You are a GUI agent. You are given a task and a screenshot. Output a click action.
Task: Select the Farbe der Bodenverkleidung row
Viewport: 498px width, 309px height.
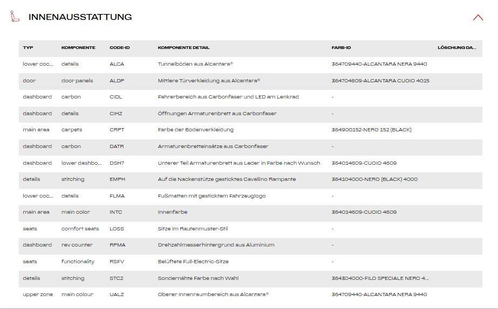[195, 130]
